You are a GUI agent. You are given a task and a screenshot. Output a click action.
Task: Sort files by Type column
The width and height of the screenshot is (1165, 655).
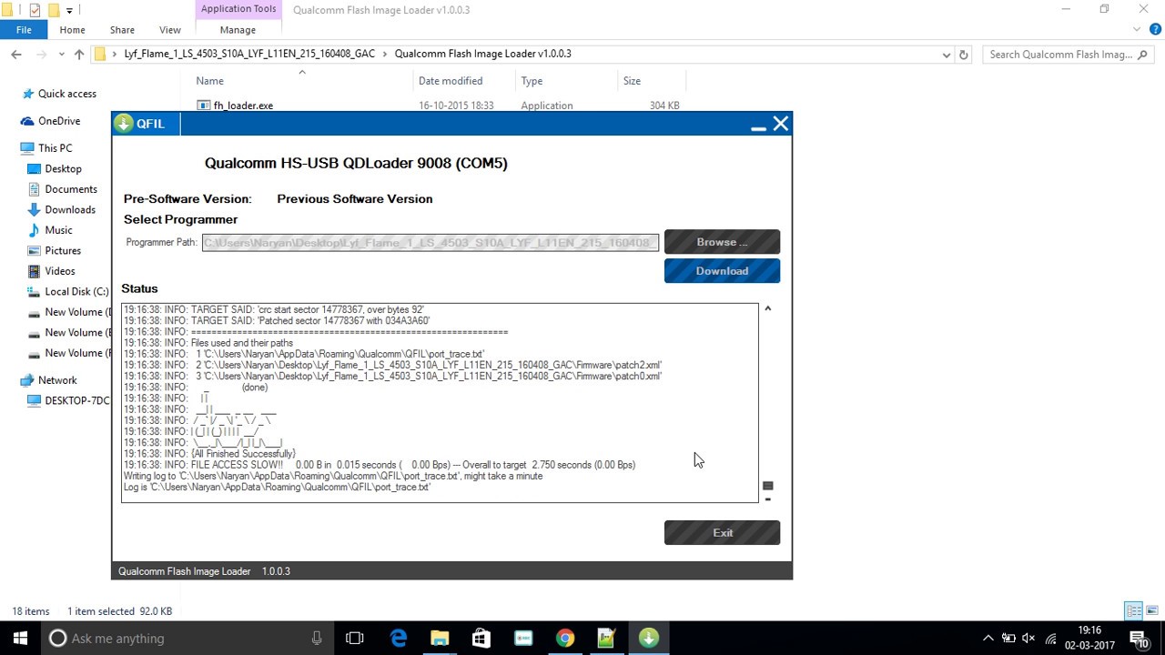(x=532, y=81)
